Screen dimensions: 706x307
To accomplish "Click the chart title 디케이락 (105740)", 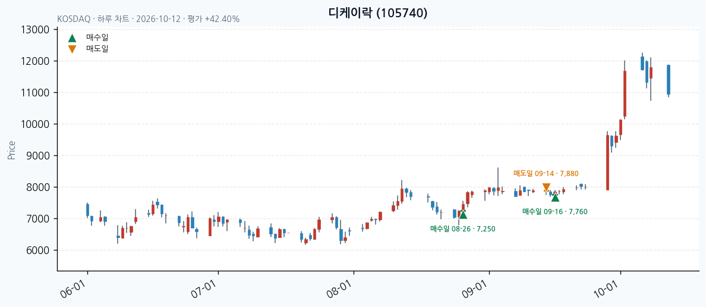I will click(378, 13).
